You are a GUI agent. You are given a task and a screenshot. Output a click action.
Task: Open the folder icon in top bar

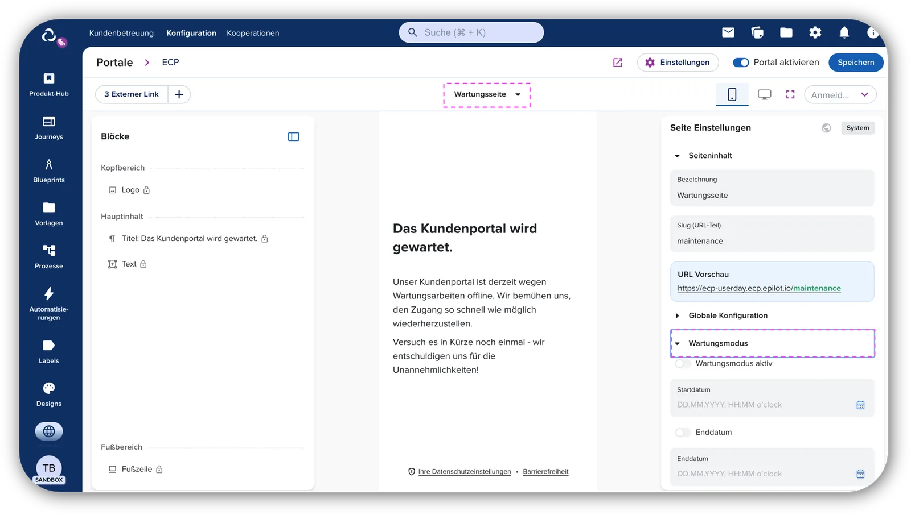[x=786, y=32]
